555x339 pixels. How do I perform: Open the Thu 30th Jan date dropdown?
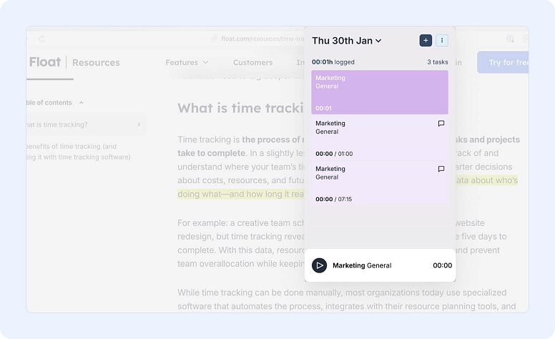pos(347,41)
